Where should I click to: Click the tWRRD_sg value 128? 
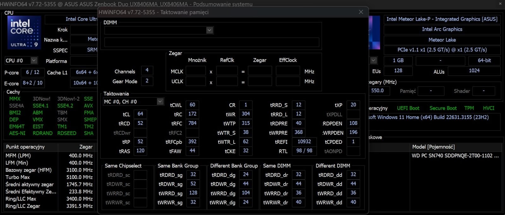(x=193, y=193)
